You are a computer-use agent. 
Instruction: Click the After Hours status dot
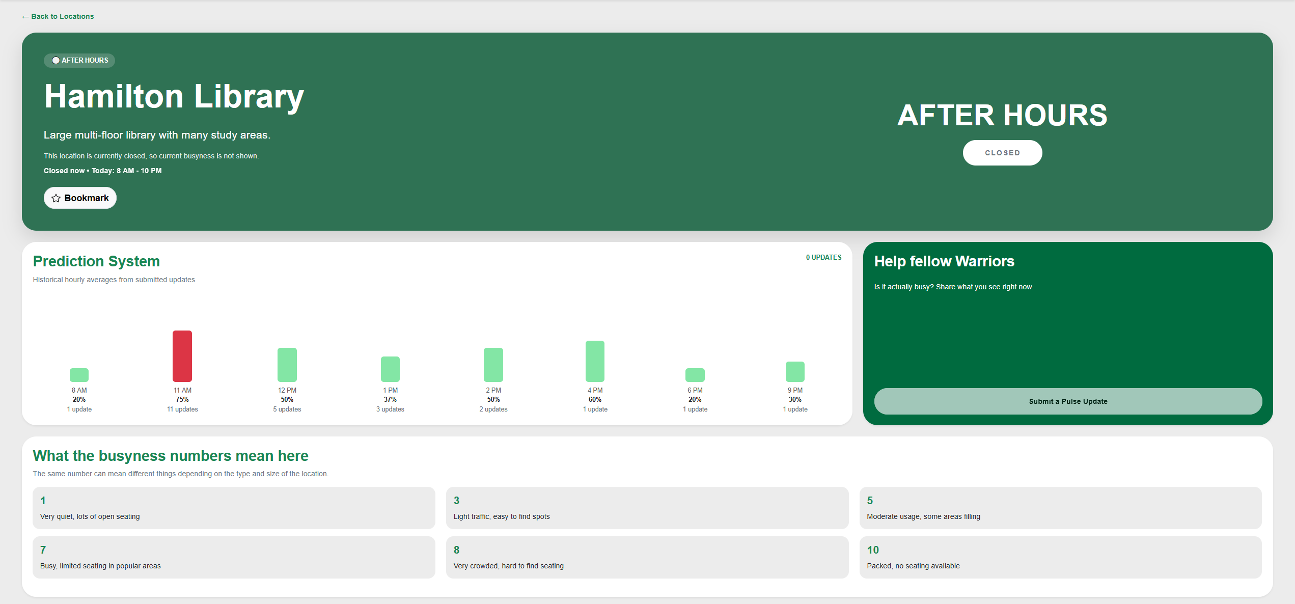(x=56, y=61)
